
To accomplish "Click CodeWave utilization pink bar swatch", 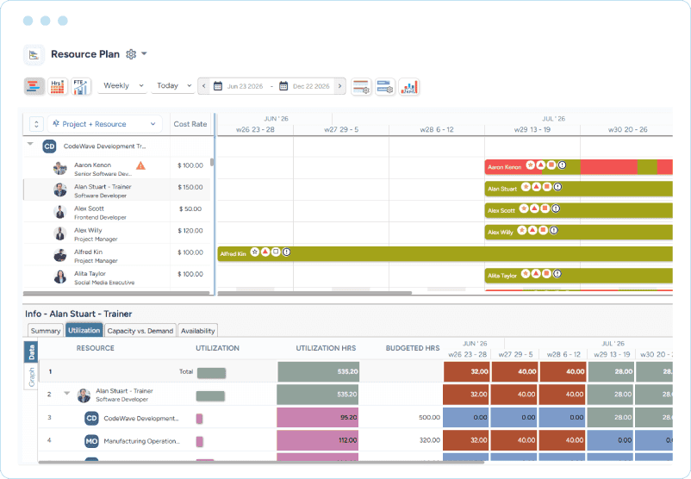I will coord(199,419).
